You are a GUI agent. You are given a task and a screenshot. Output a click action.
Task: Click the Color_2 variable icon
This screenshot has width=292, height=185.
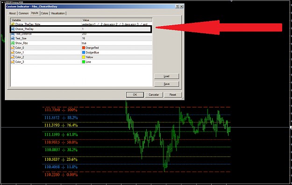[13, 57]
